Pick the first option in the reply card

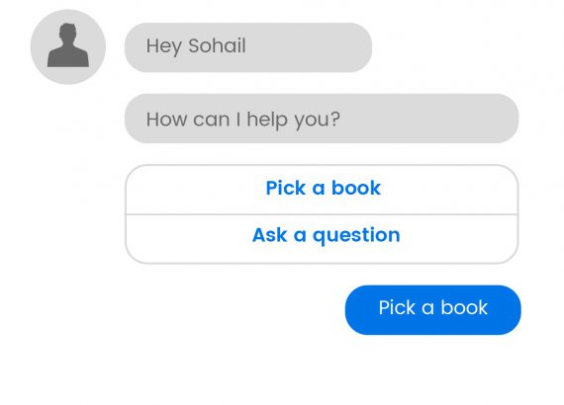322,190
